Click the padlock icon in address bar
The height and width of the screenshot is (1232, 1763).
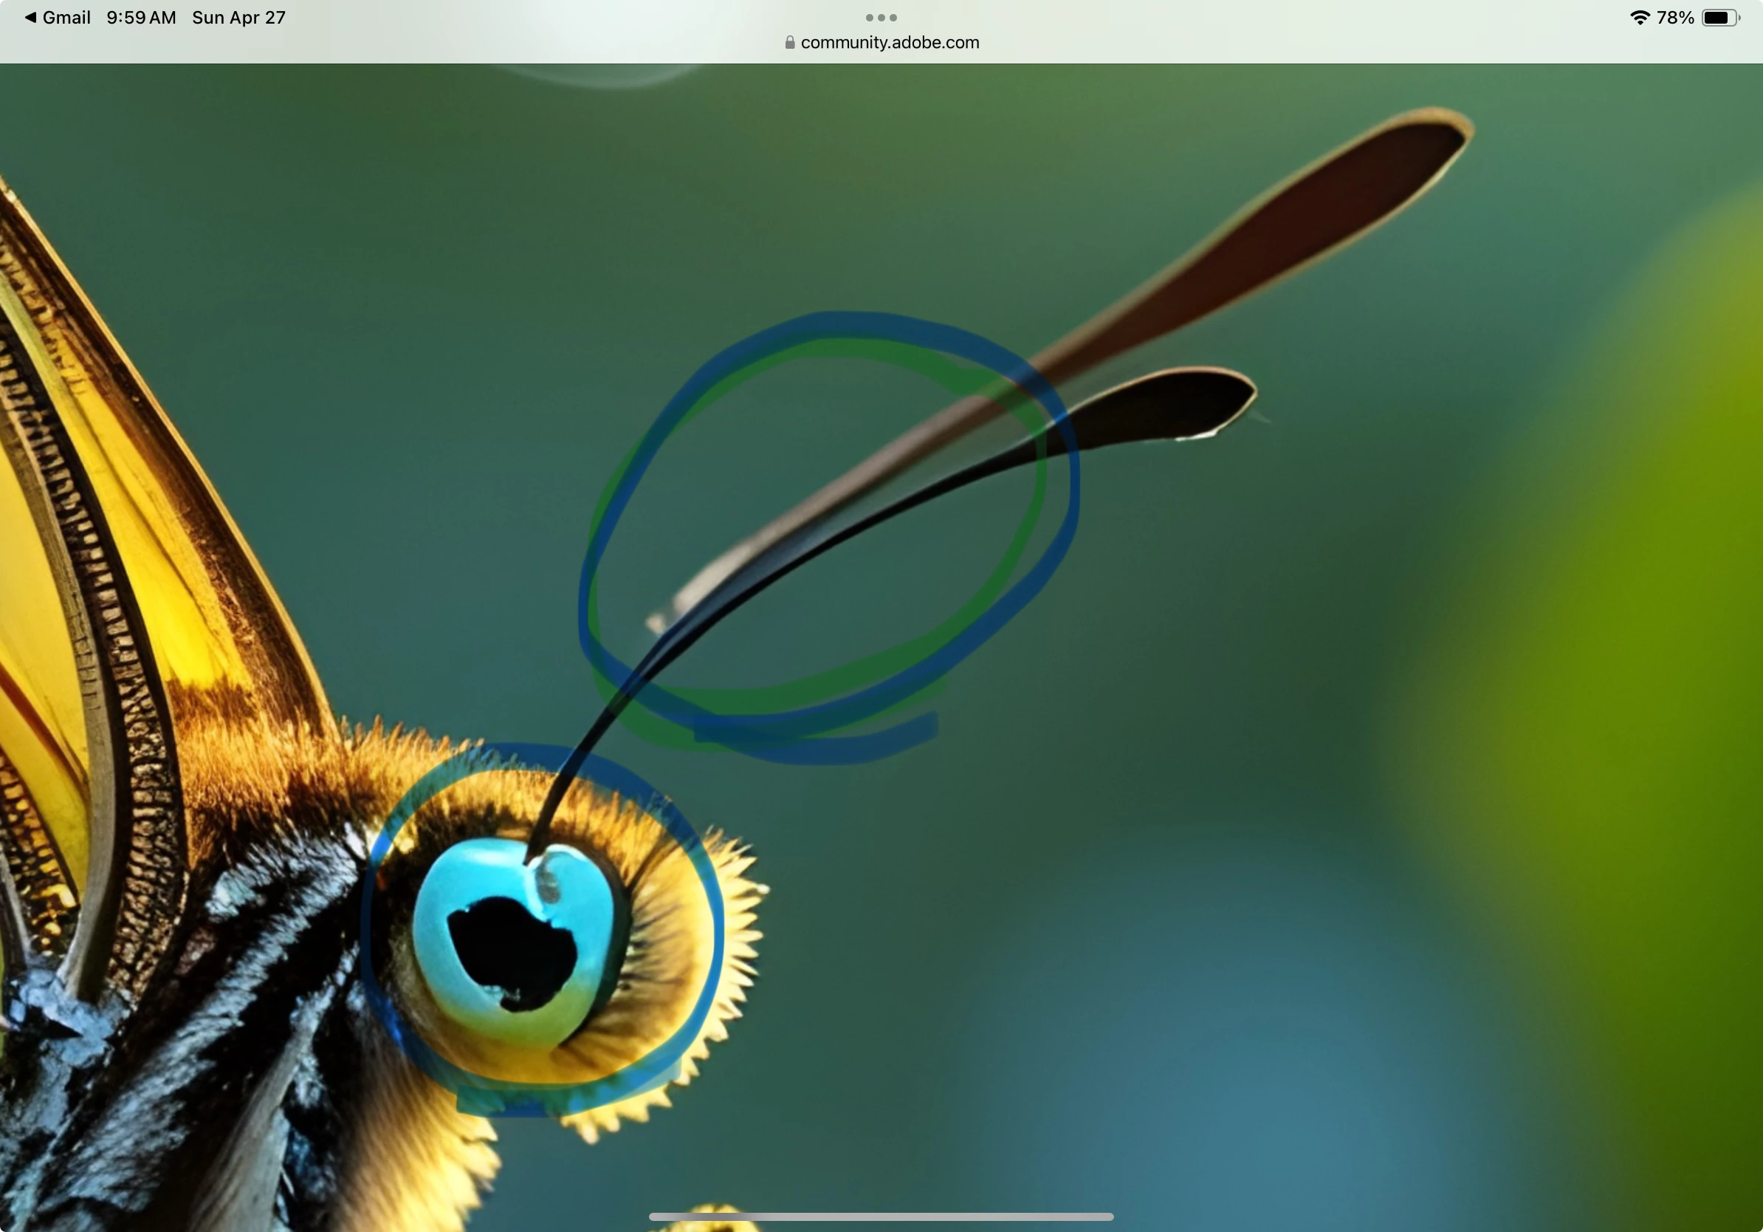789,42
